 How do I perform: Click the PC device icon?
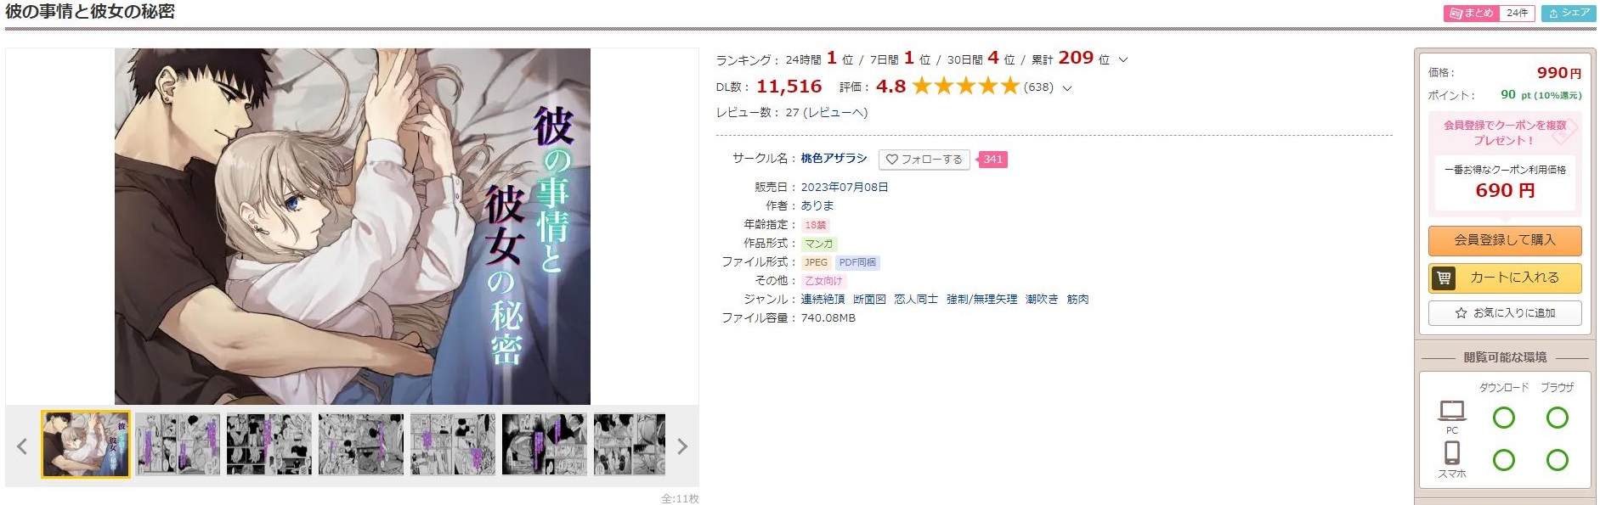(x=1452, y=411)
